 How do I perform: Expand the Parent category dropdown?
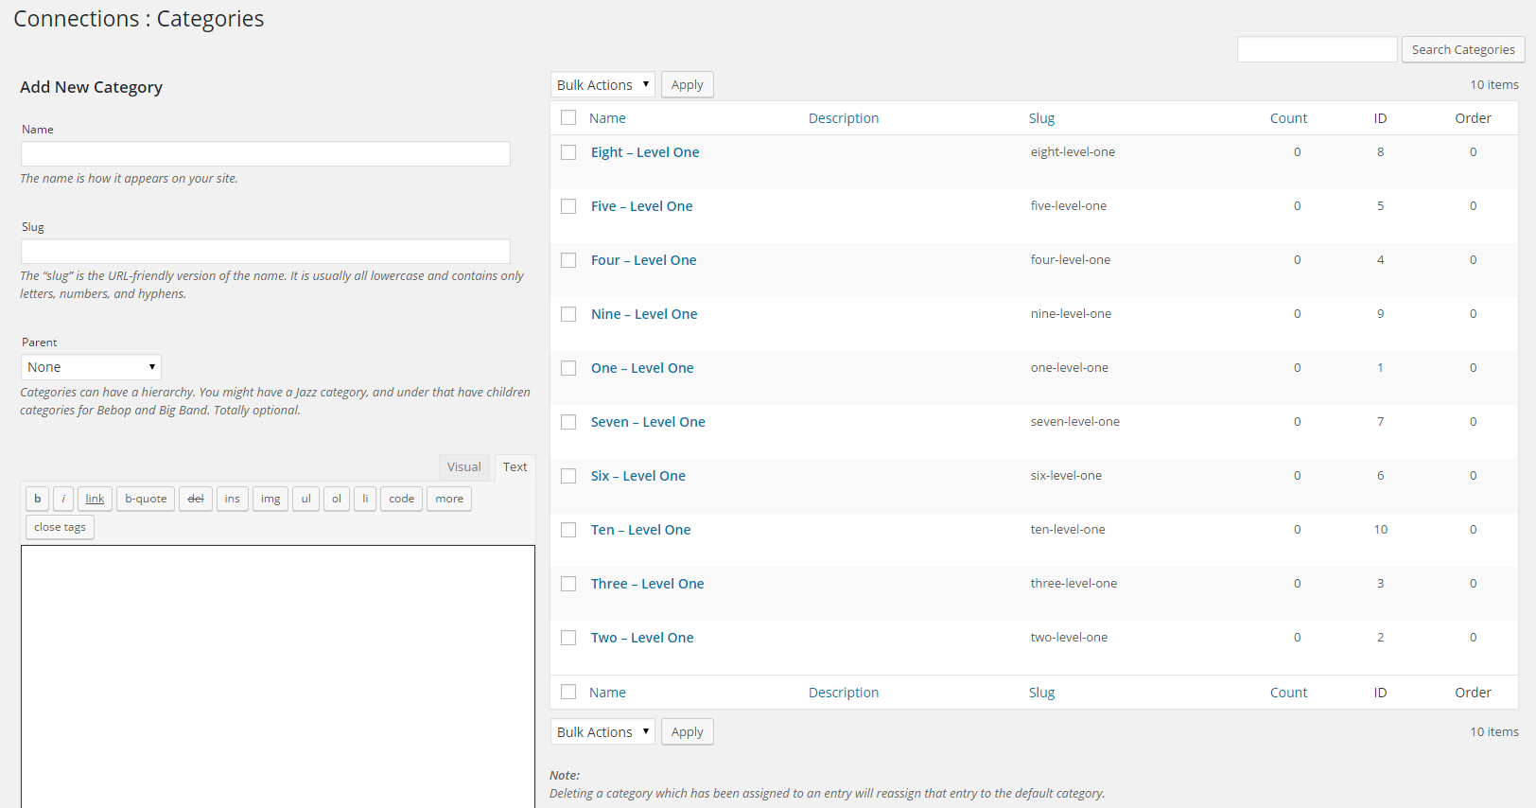tap(91, 367)
